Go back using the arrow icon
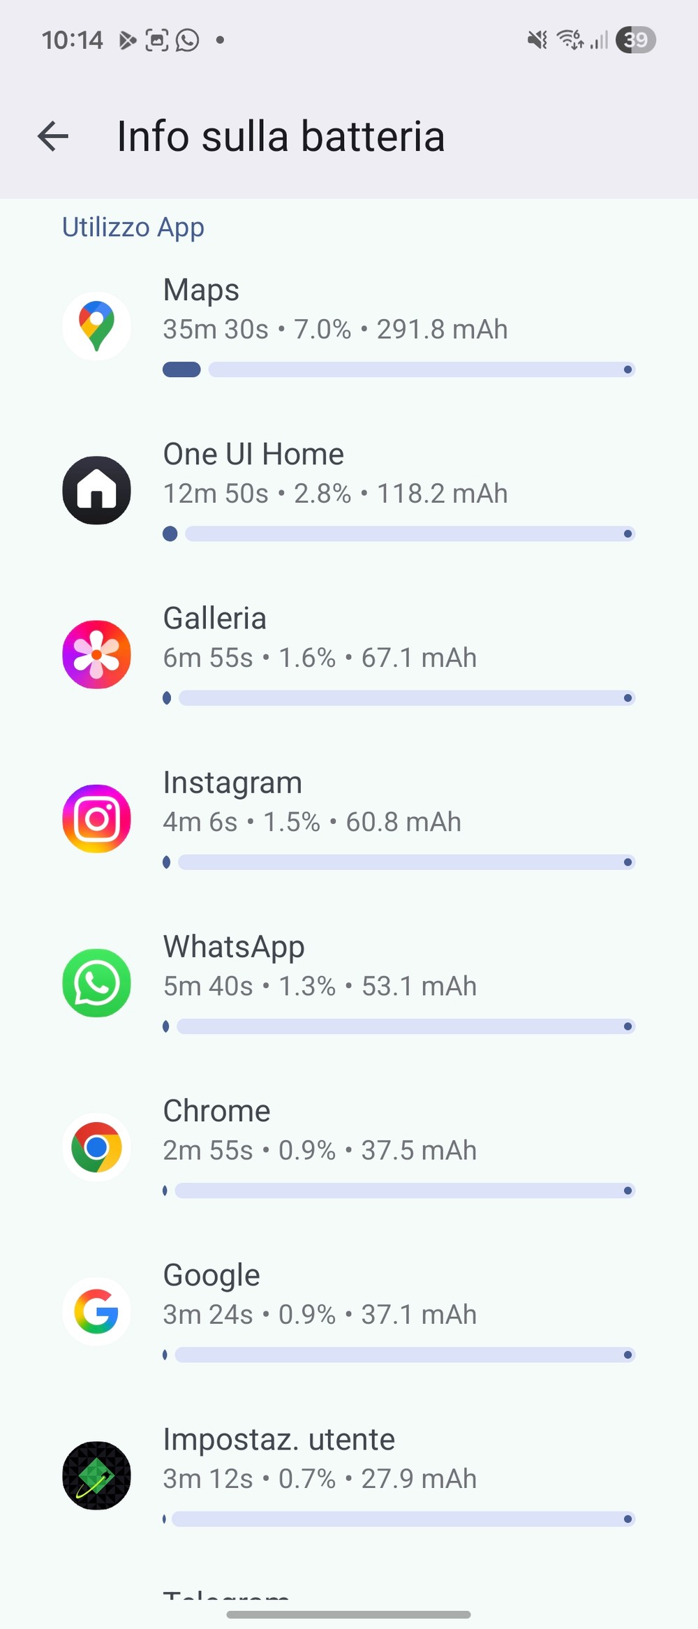This screenshot has height=1629, width=698. [53, 135]
